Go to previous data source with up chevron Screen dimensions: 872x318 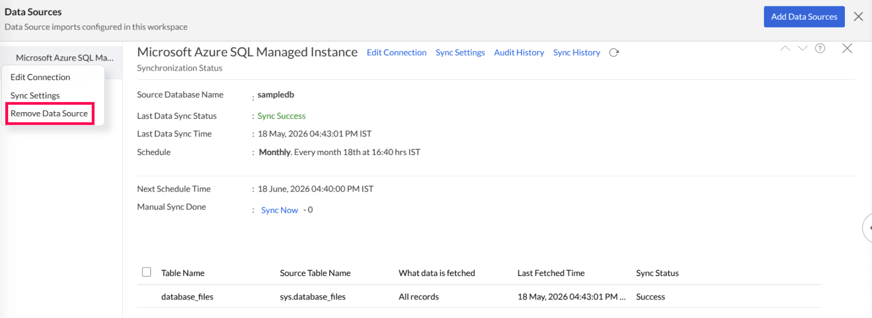click(x=785, y=48)
